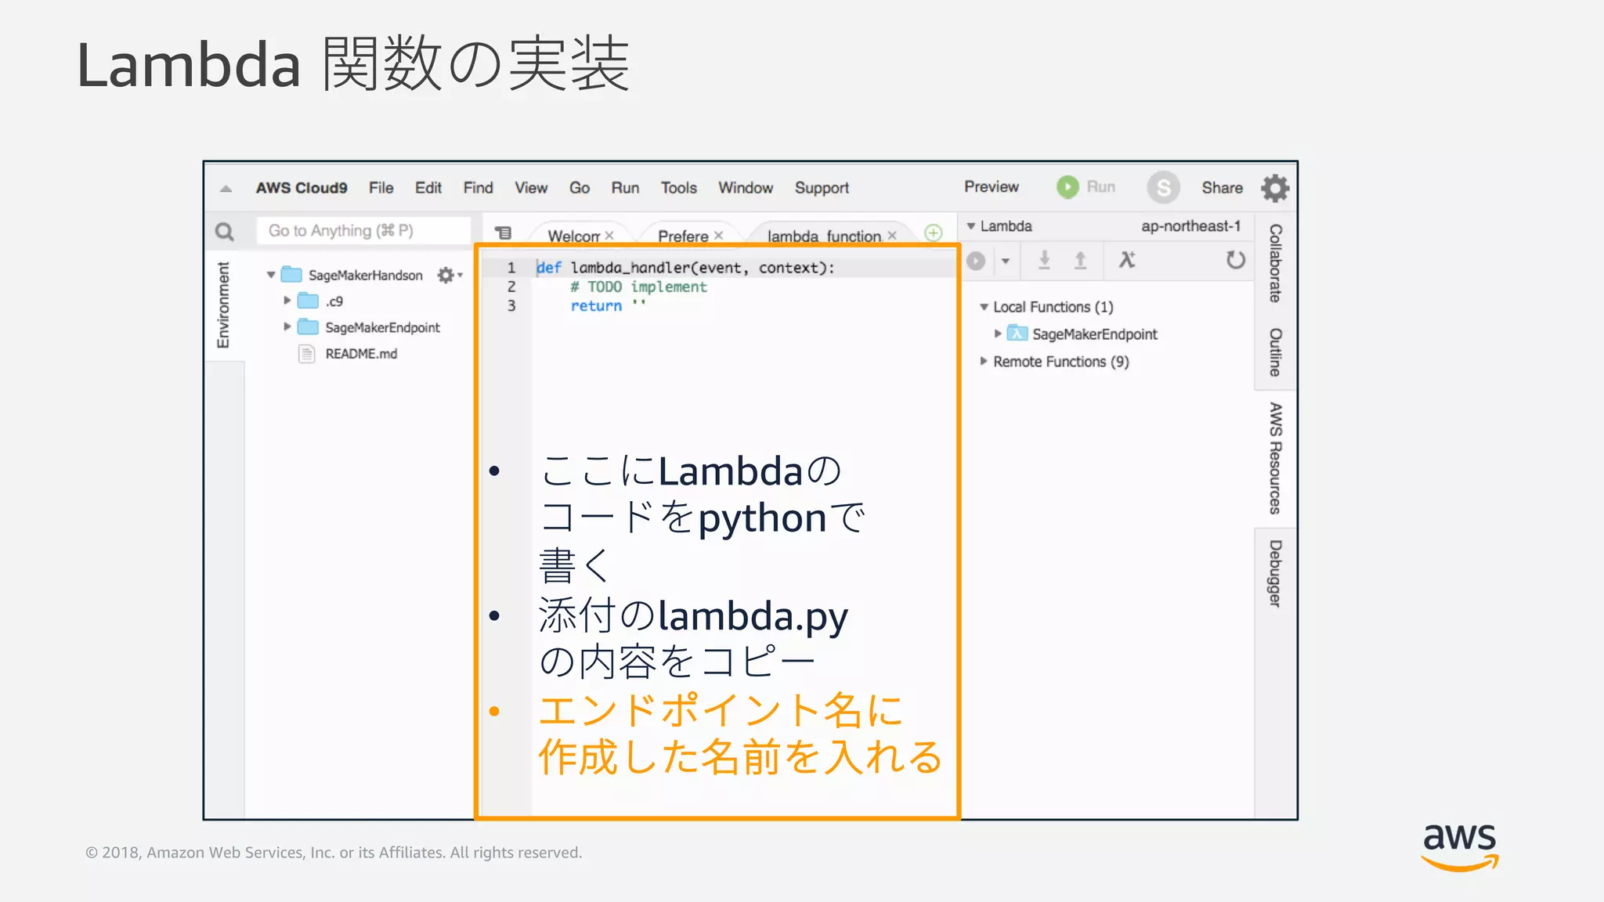Viewport: 1604px width, 902px height.
Task: Switch to the Preferences tab
Action: click(x=683, y=236)
